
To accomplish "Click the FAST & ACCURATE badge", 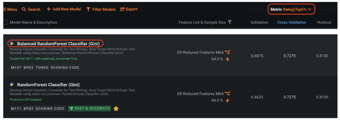I will 90,108.
